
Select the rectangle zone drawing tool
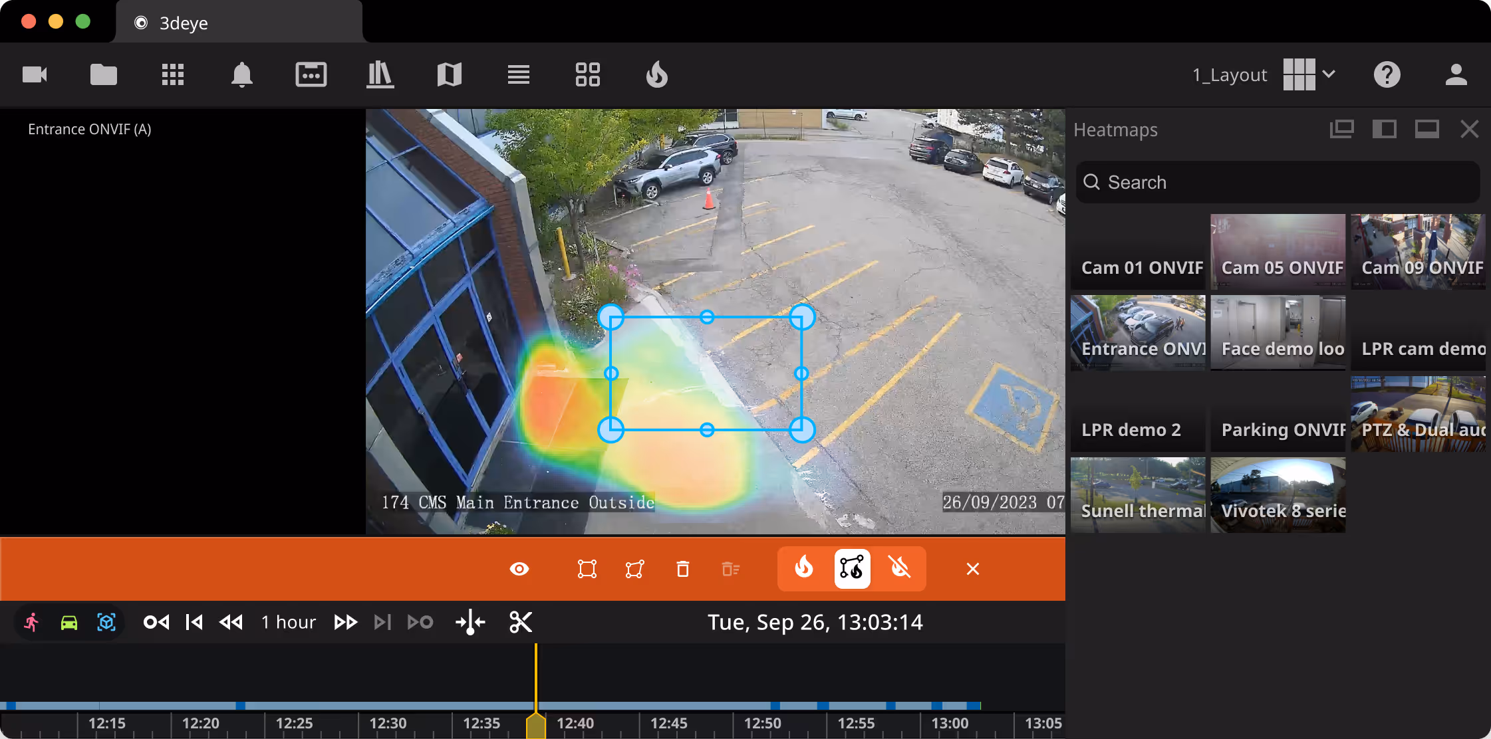587,569
